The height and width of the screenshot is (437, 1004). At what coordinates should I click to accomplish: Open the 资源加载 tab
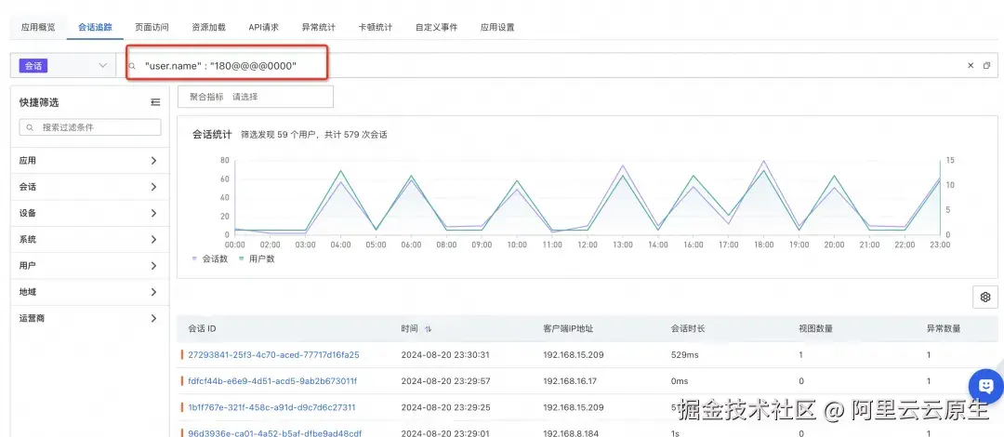point(209,28)
